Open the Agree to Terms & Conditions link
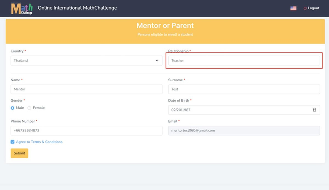Screen dimensions: 329x190 click(x=39, y=142)
